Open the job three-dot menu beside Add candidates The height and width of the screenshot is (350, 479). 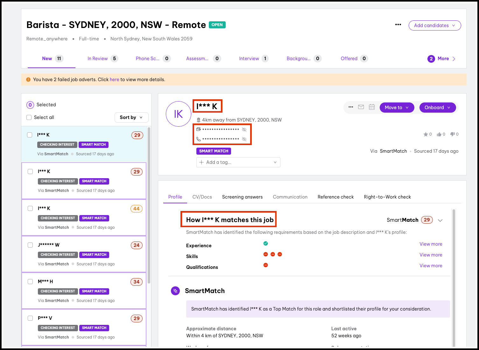pyautogui.click(x=398, y=25)
